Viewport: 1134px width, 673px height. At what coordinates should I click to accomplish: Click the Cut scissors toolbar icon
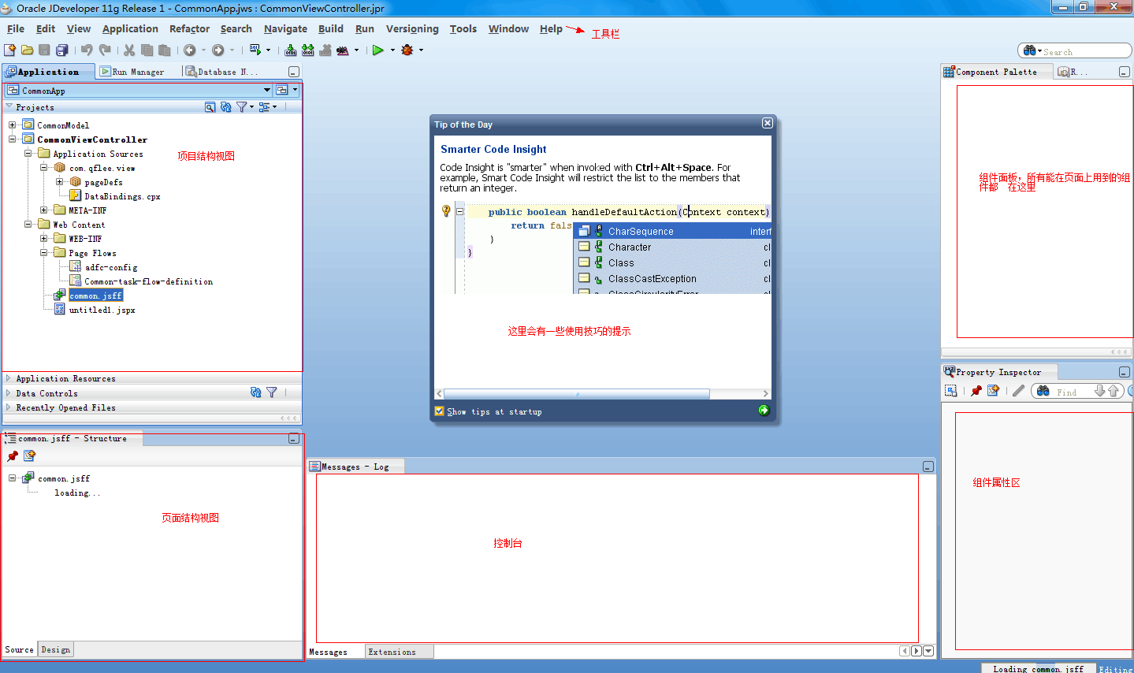click(x=129, y=50)
